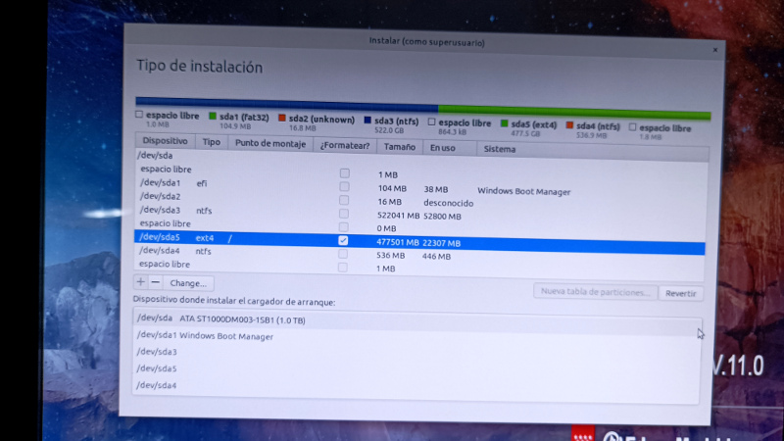
Task: Close the installer window
Action: click(715, 47)
